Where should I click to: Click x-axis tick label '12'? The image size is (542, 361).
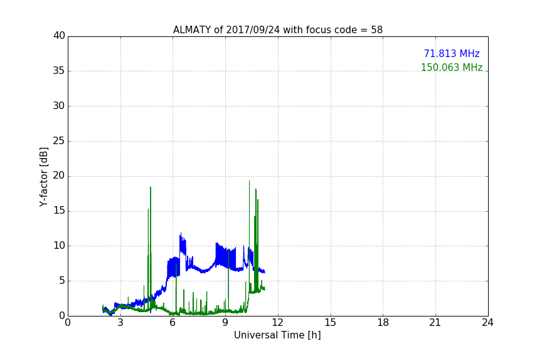(277, 323)
